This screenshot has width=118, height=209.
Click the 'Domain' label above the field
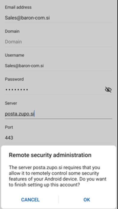click(x=12, y=31)
